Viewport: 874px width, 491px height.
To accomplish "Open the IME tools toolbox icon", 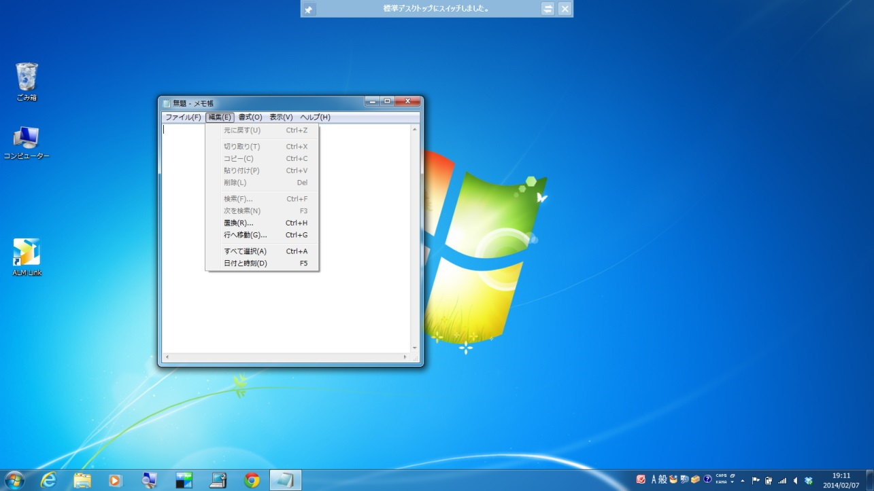I will tap(695, 479).
